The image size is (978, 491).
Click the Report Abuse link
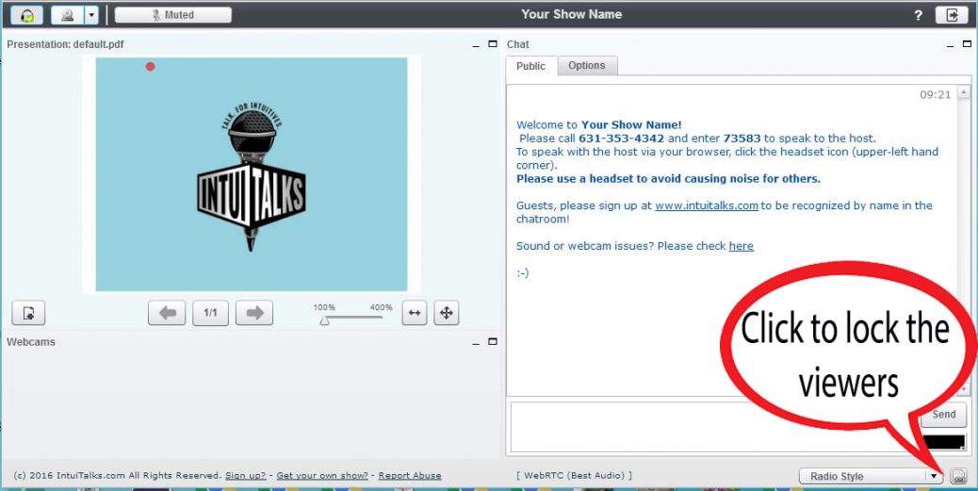tap(410, 475)
